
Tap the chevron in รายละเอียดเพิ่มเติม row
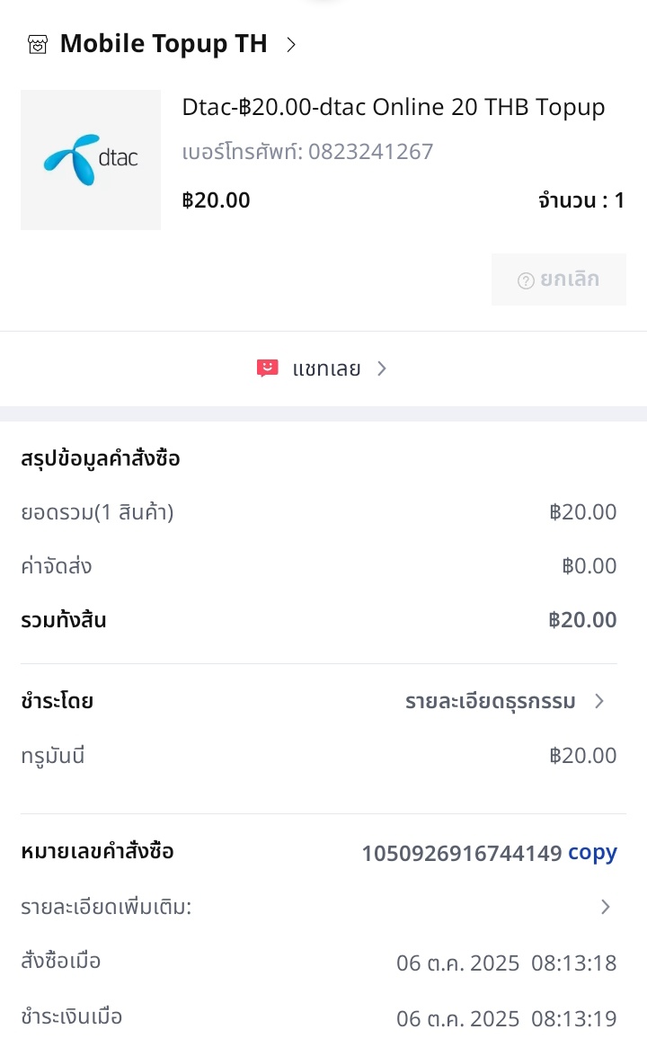pos(606,907)
